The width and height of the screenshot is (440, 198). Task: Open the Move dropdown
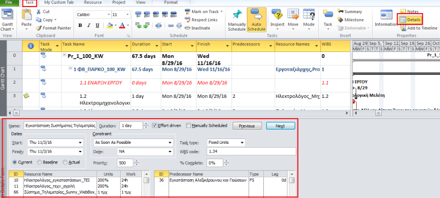293,29
